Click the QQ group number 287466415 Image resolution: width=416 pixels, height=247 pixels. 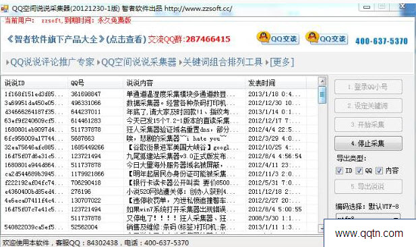(x=208, y=39)
